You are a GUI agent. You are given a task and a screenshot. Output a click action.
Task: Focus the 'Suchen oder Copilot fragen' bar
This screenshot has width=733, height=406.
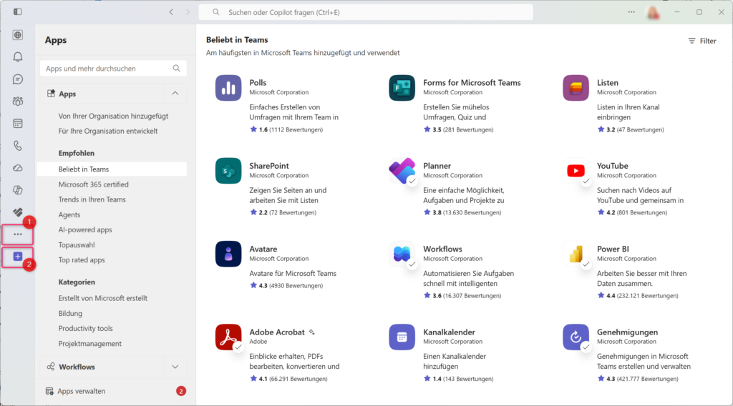[366, 12]
